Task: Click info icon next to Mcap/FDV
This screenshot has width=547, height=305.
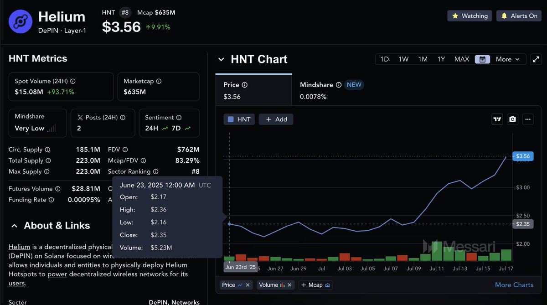Action: coord(143,160)
